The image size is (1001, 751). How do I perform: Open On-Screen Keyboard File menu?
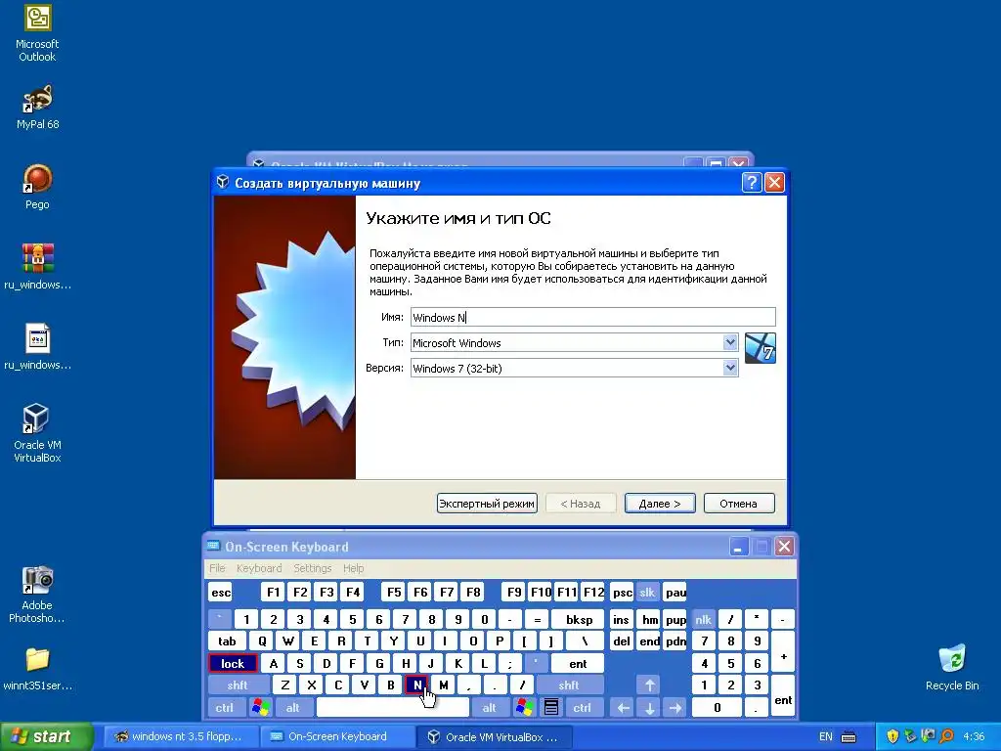click(x=217, y=568)
